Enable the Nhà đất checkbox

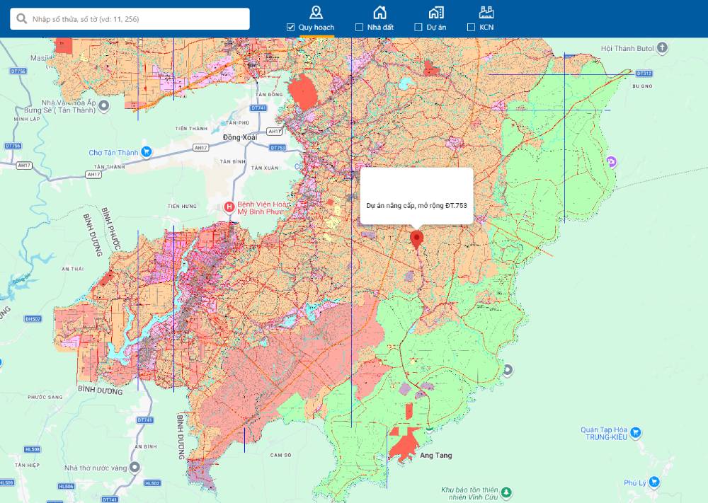coord(359,27)
